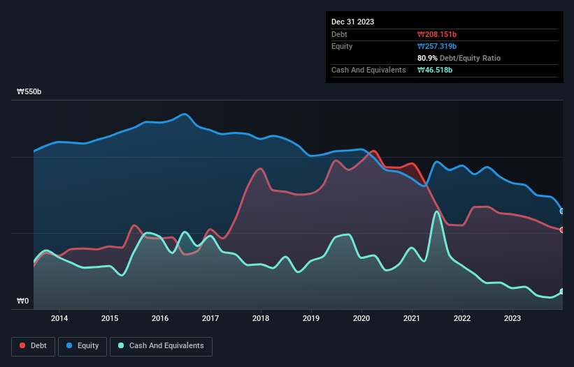Click the 2020 x-axis label
Image resolution: width=574 pixels, height=367 pixels.
click(361, 318)
